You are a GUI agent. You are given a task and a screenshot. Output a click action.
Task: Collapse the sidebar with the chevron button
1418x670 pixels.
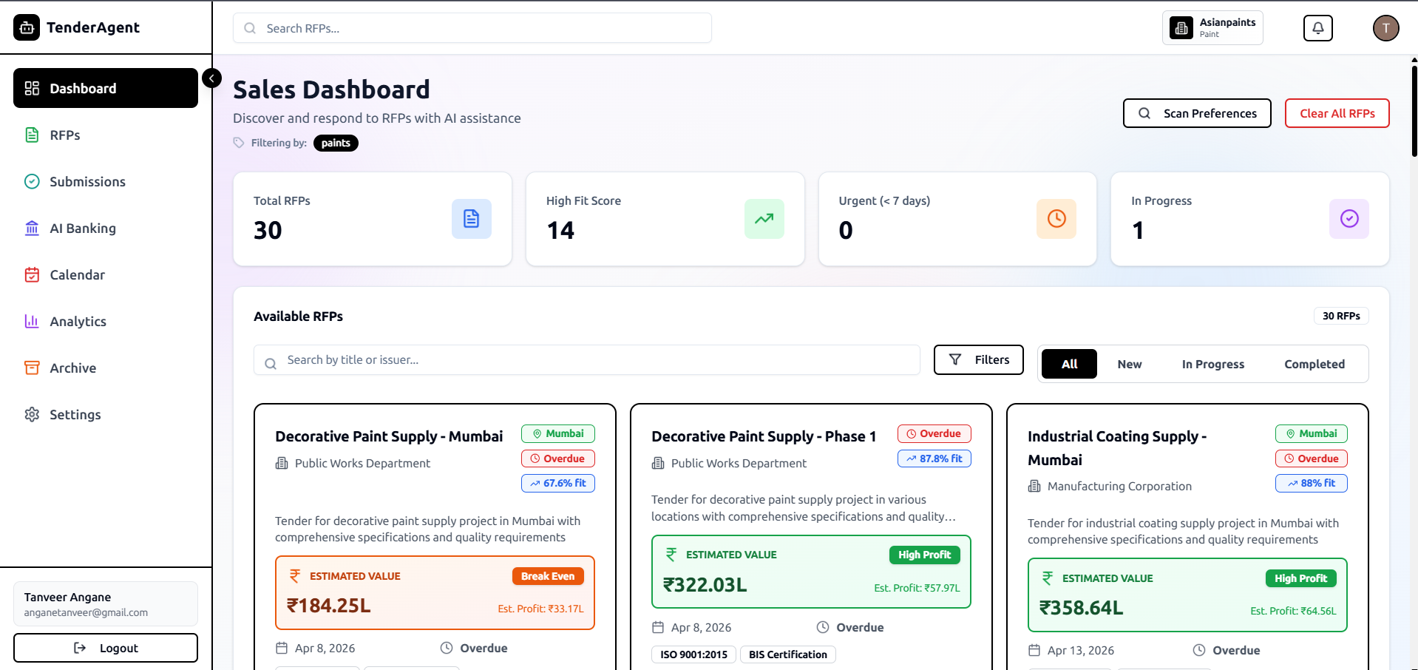coord(211,78)
